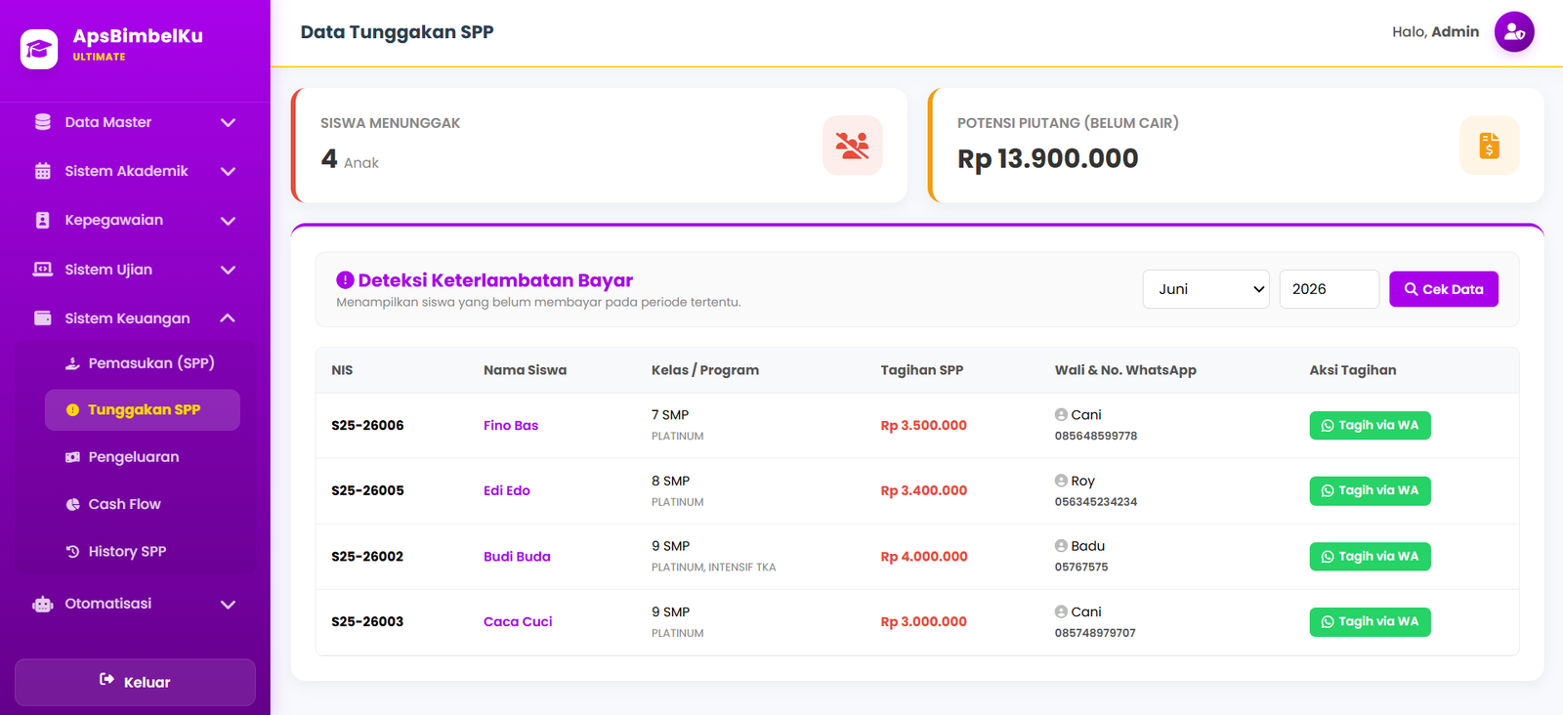The height and width of the screenshot is (715, 1563).
Task: Click Tagih via WA for Edi Edo
Action: [1370, 490]
